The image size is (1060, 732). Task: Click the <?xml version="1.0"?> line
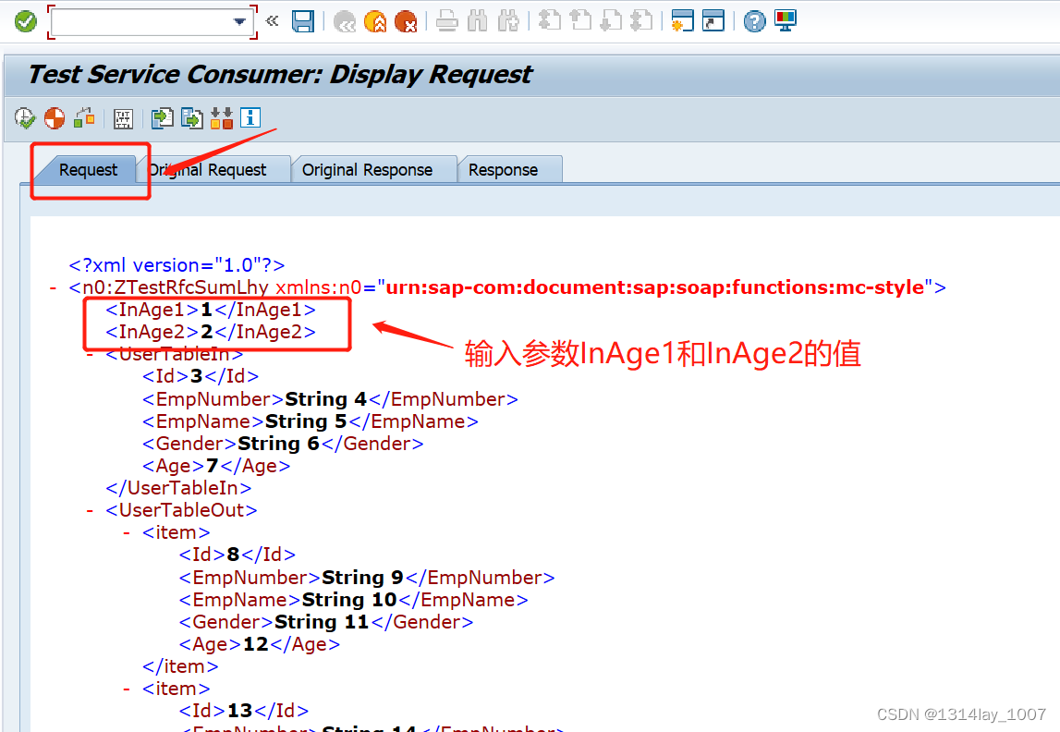coord(177,265)
